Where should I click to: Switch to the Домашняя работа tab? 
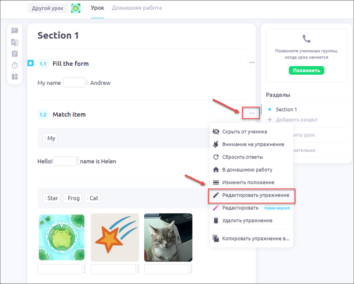tap(137, 8)
